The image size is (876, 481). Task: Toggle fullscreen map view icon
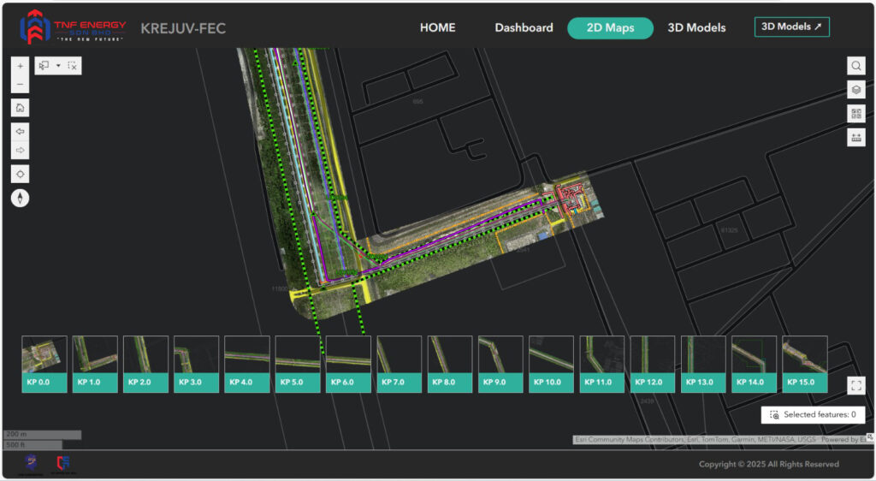pos(855,385)
